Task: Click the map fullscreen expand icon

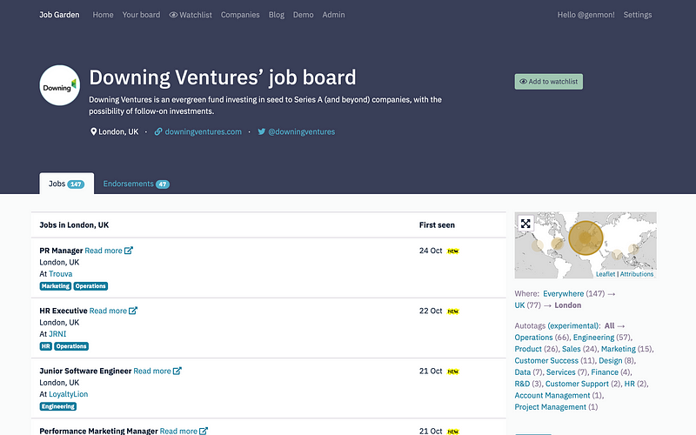Action: 525,224
